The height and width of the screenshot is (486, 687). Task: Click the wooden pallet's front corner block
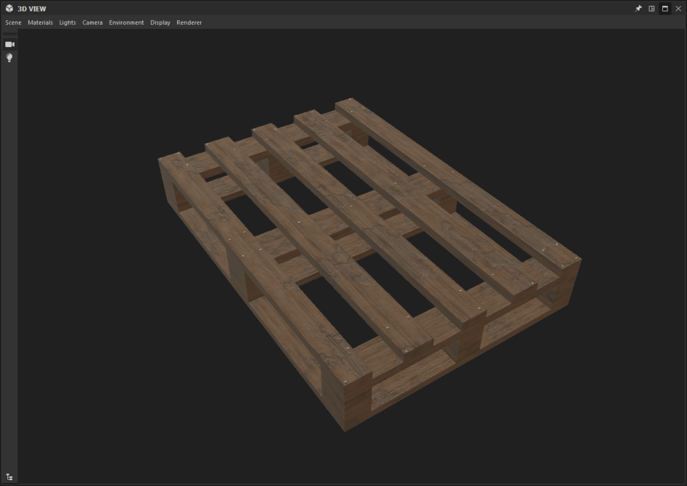(346, 403)
